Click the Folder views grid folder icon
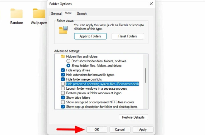This screenshot has height=135, width=205. click(64, 30)
